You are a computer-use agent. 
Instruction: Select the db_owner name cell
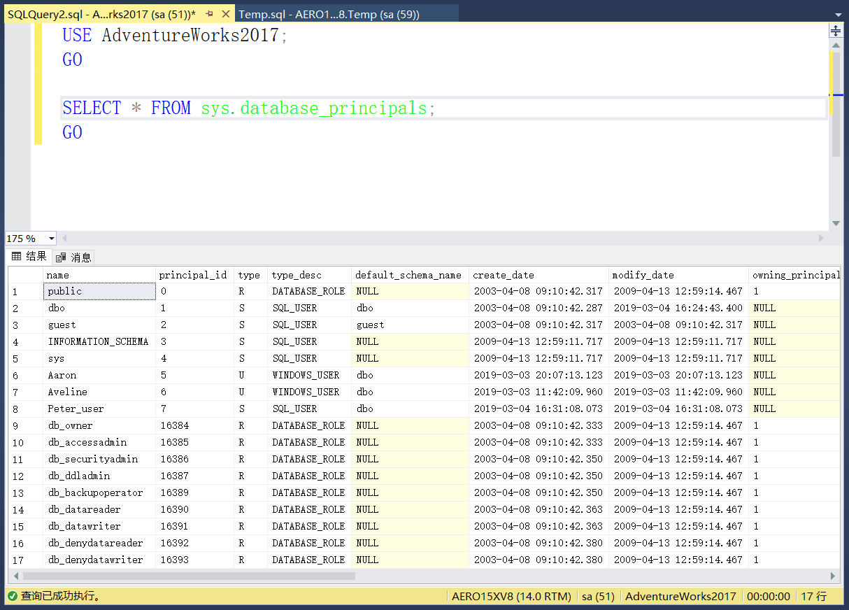click(70, 425)
